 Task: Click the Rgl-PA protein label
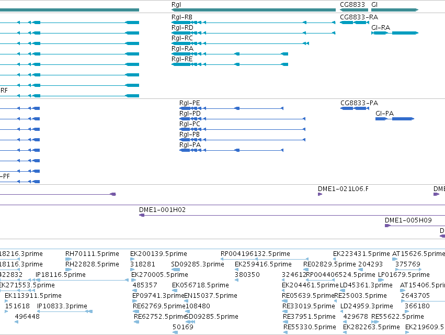(x=190, y=145)
